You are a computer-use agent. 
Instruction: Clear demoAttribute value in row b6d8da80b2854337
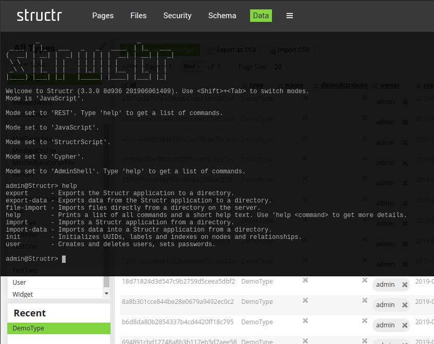(365, 321)
